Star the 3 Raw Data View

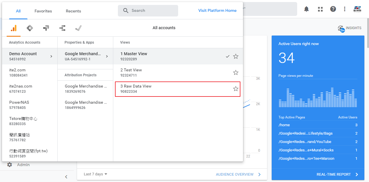235,89
